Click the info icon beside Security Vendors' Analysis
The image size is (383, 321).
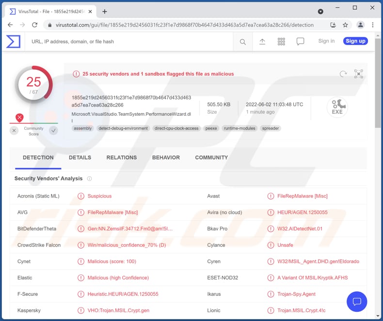[89, 179]
